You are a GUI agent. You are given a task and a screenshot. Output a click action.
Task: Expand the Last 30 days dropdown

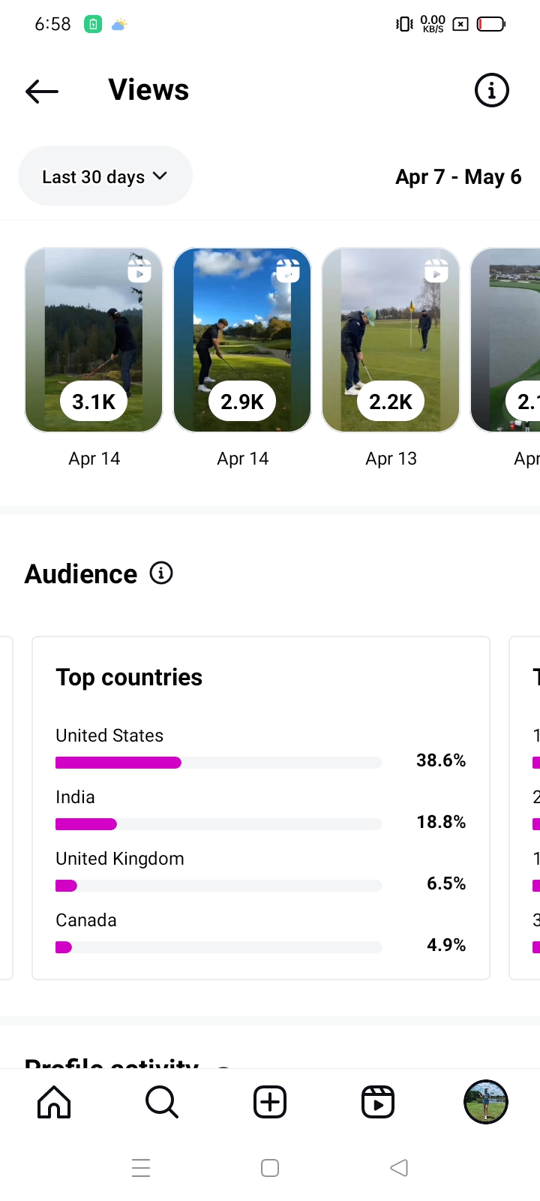[x=105, y=176]
